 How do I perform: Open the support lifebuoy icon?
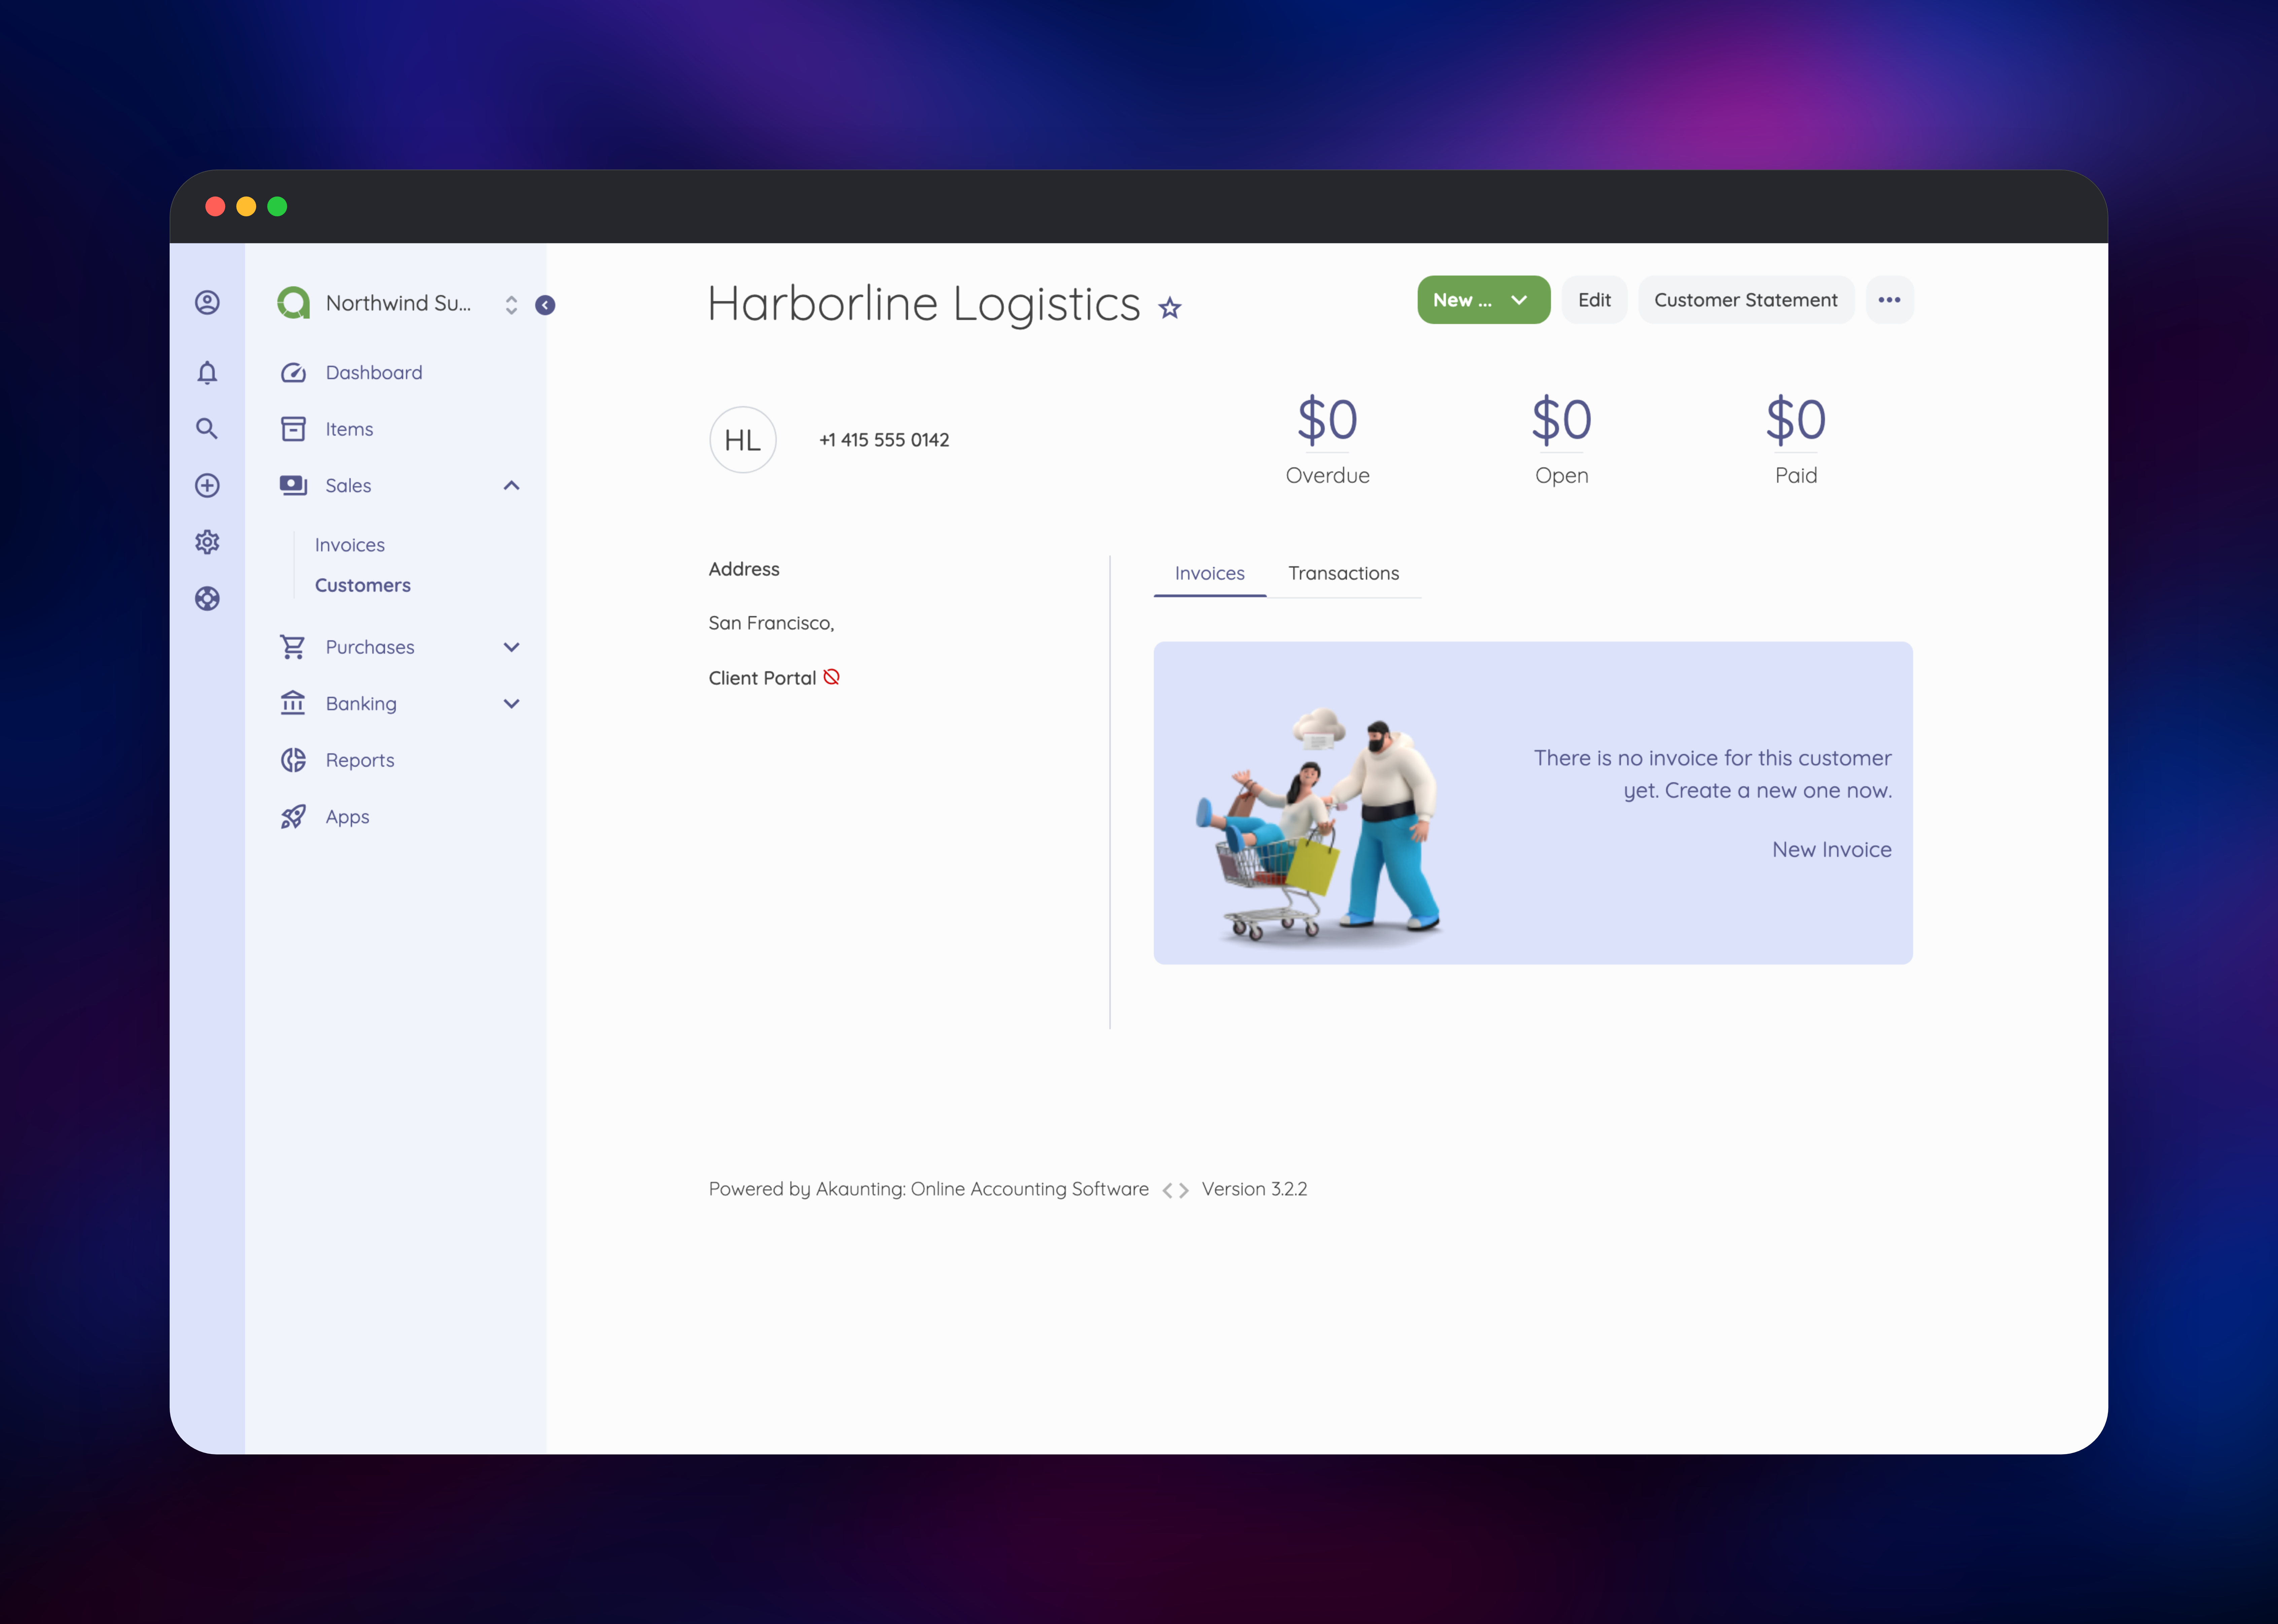207,599
